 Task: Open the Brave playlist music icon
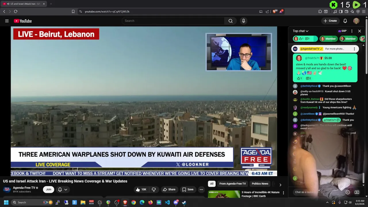pyautogui.click(x=335, y=11)
